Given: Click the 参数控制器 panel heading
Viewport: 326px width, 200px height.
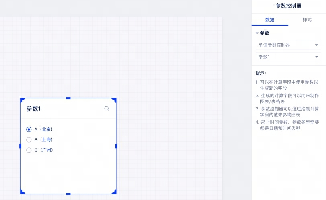Looking at the screenshot, I should tap(288, 6).
